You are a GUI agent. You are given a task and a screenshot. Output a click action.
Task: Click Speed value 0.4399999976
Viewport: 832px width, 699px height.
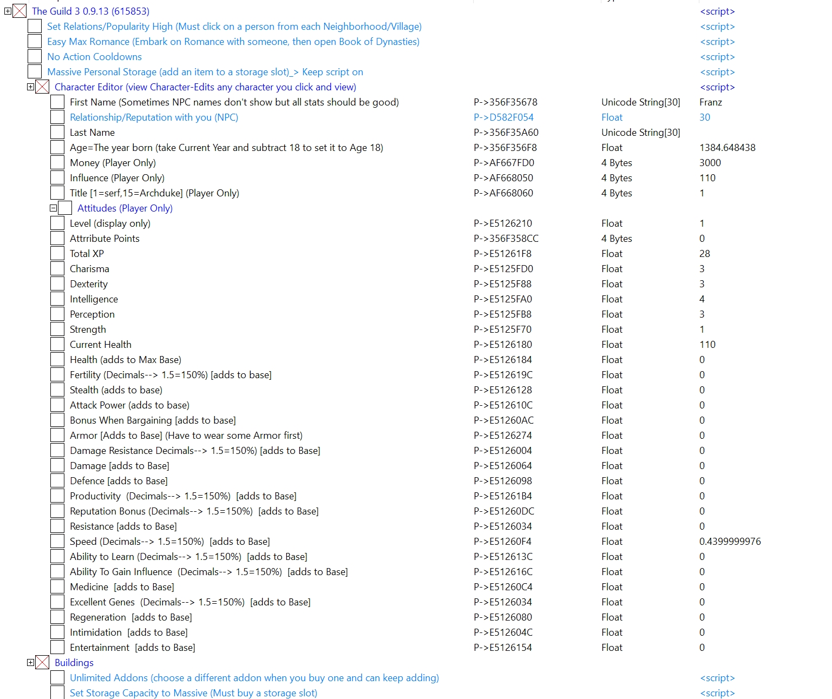coord(730,541)
